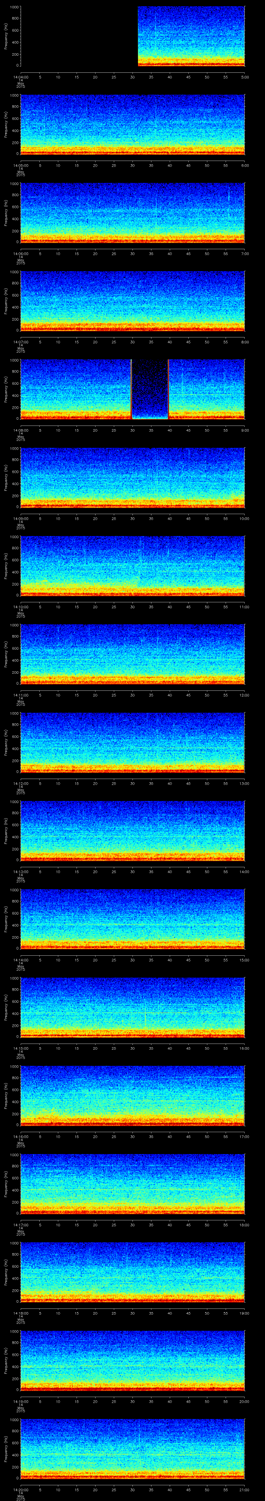Screen dimensions: 265x1501
Task: Select the spectrogram panel for 14:07:00–8:00
Action: (133, 301)
